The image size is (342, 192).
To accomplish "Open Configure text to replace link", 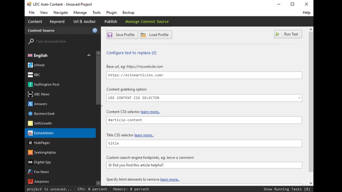I will (131, 53).
